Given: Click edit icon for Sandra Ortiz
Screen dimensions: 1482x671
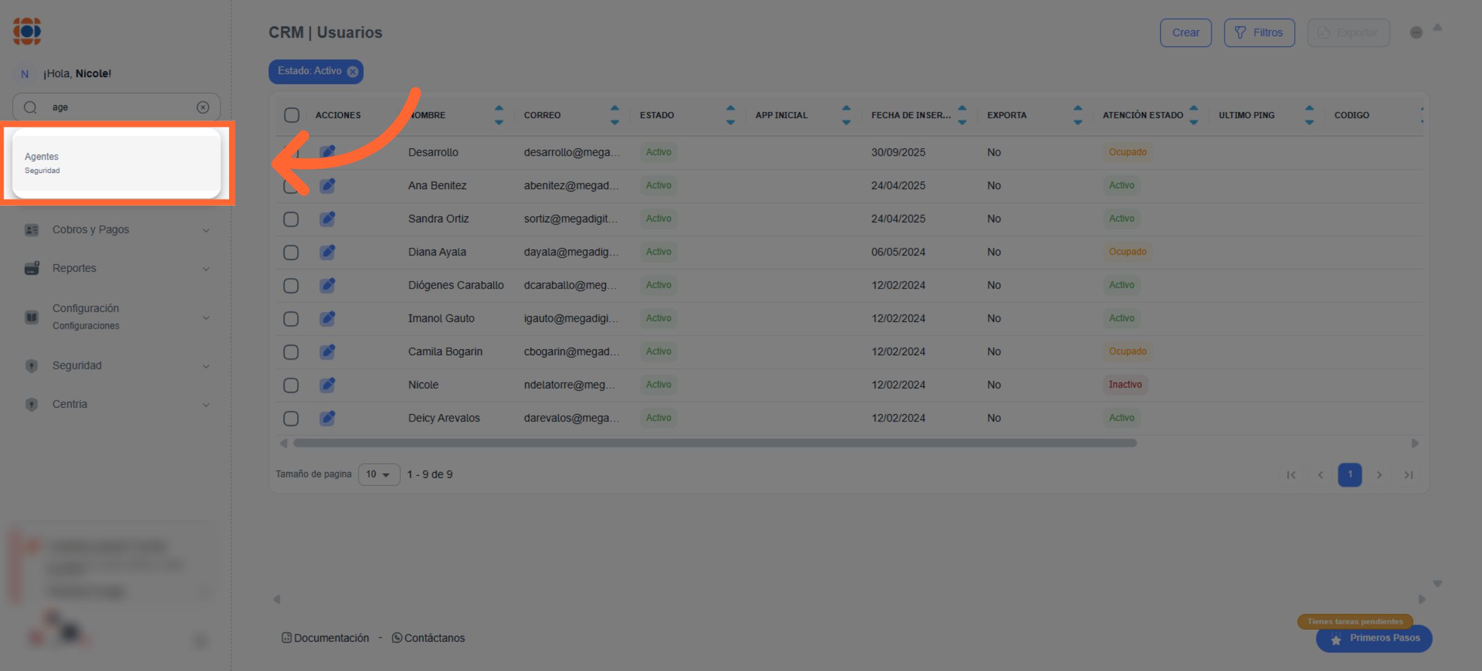Looking at the screenshot, I should pos(327,219).
